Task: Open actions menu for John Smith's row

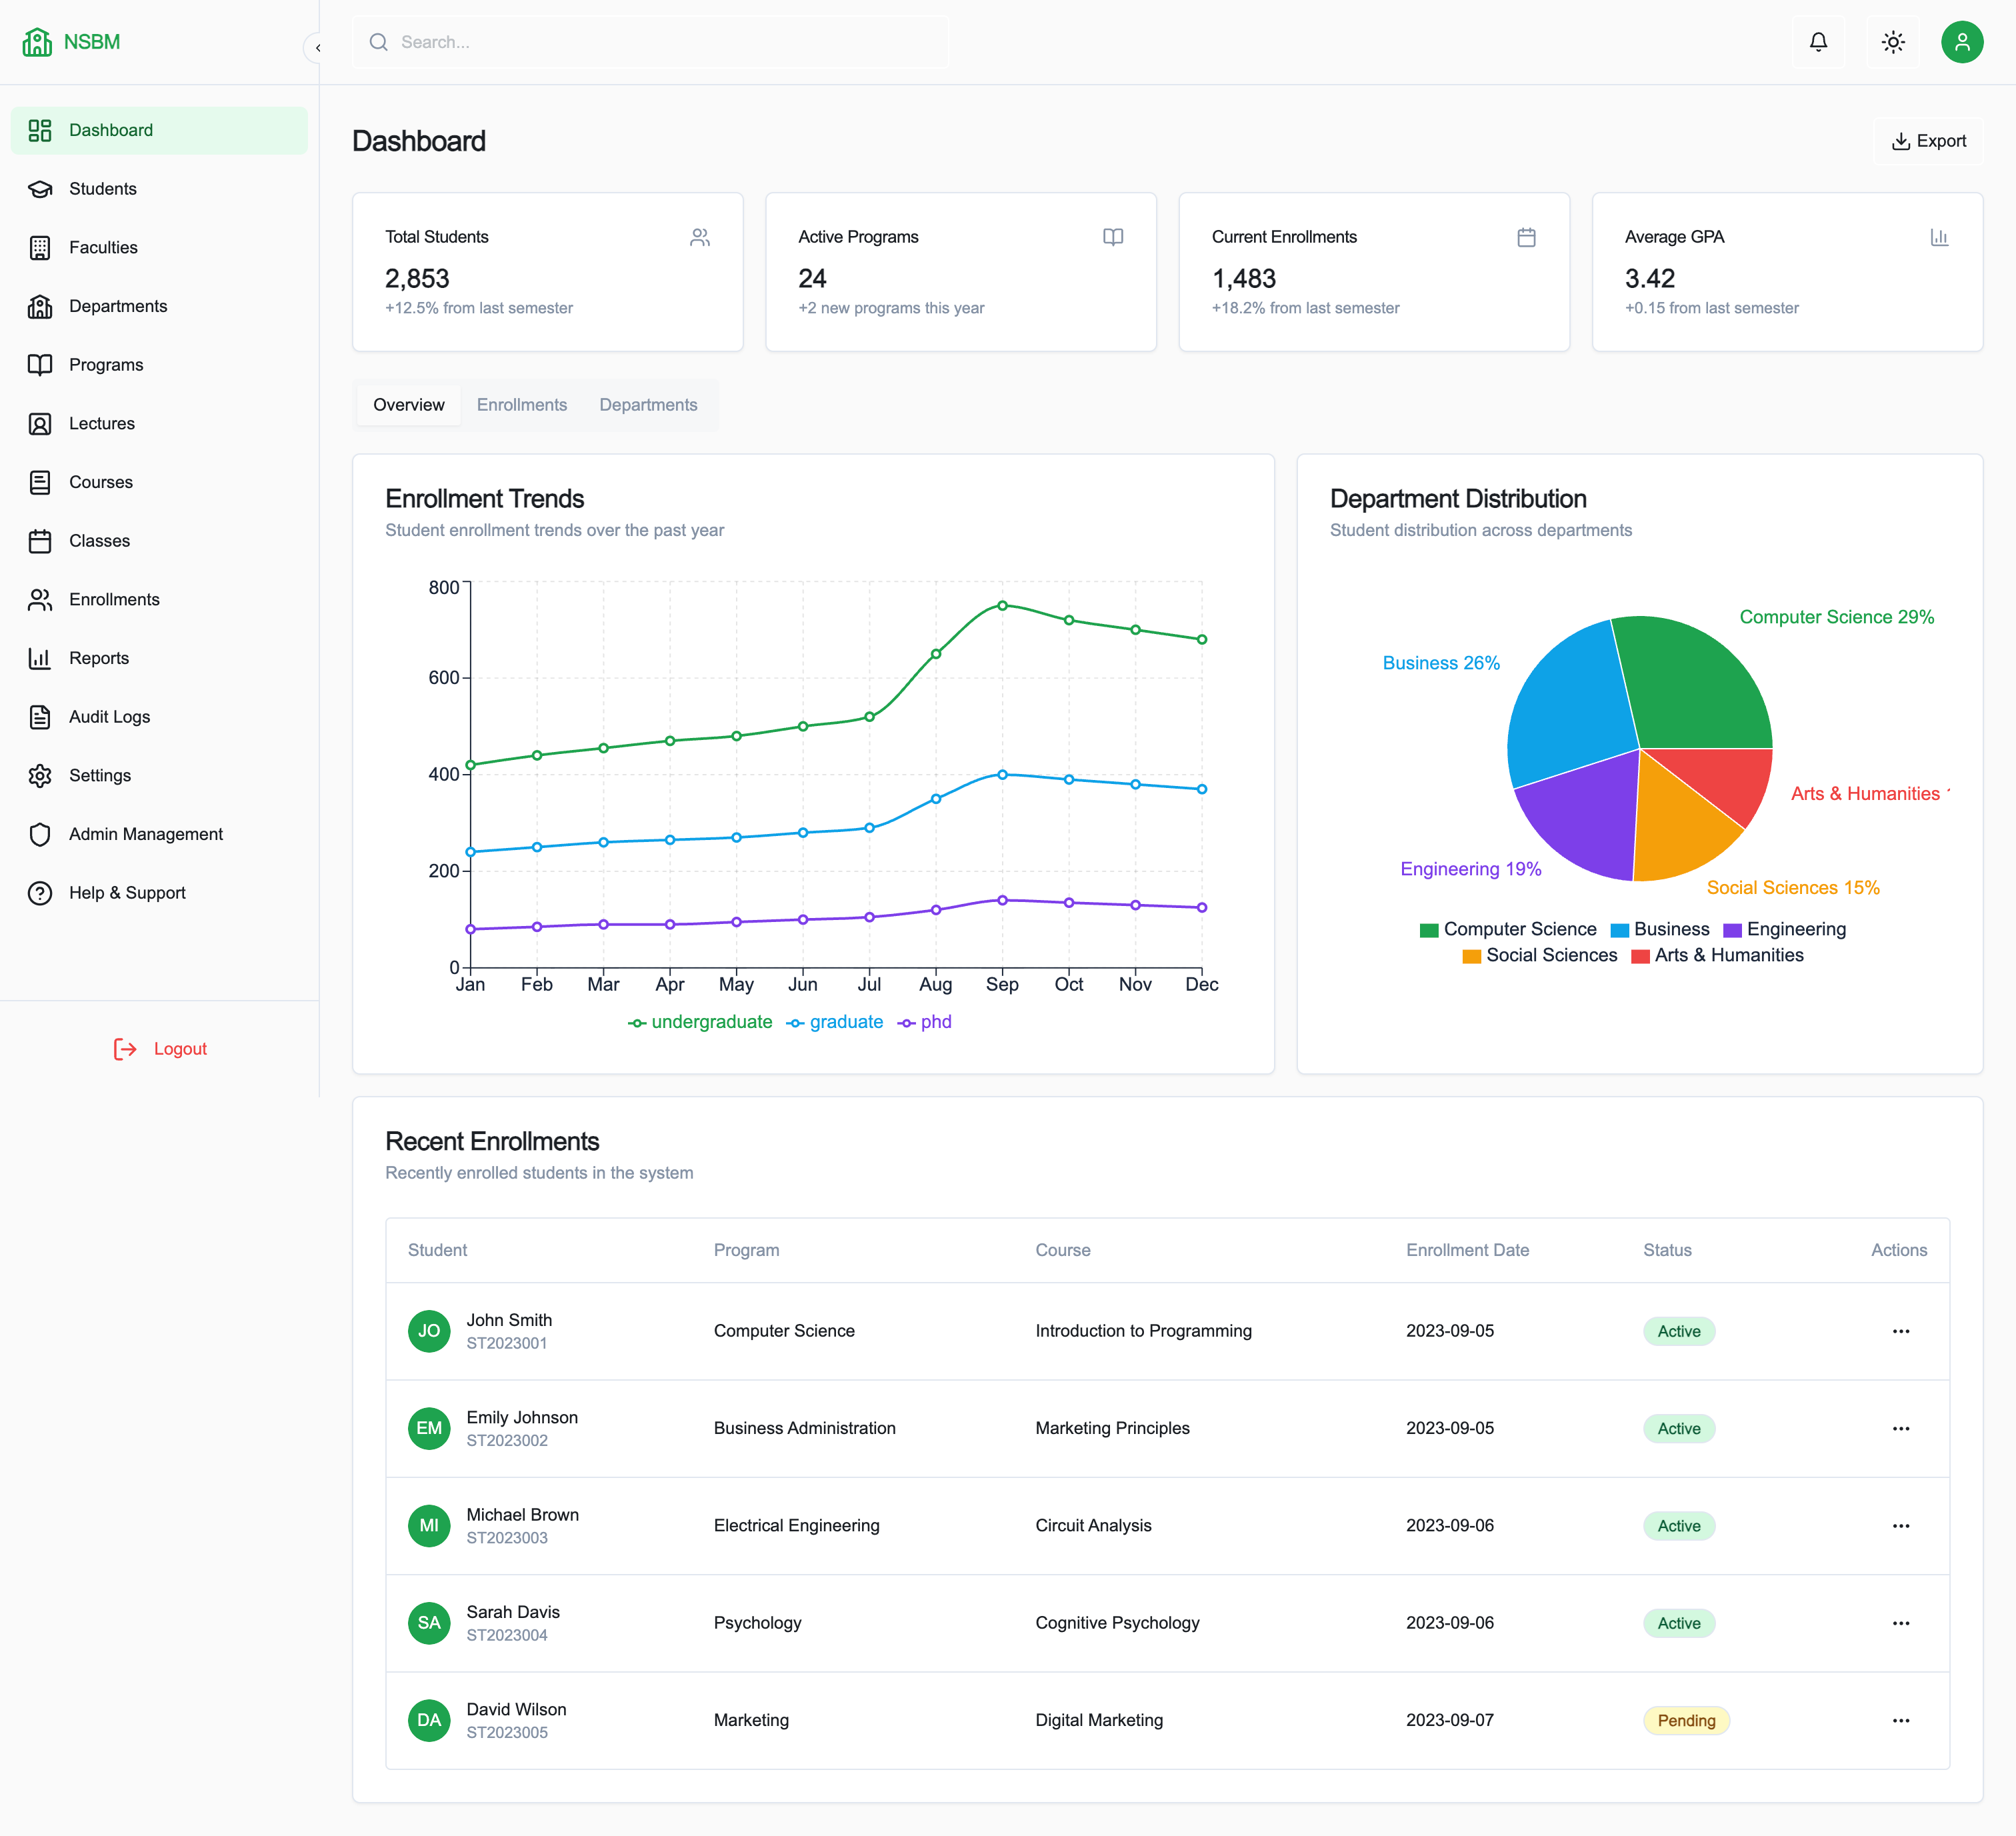Action: coord(1901,1331)
